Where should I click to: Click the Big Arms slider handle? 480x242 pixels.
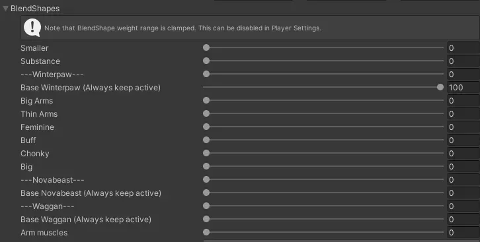coord(206,100)
